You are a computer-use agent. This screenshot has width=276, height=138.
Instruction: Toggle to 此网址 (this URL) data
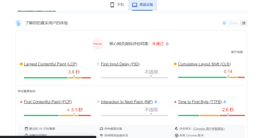[x=234, y=23]
